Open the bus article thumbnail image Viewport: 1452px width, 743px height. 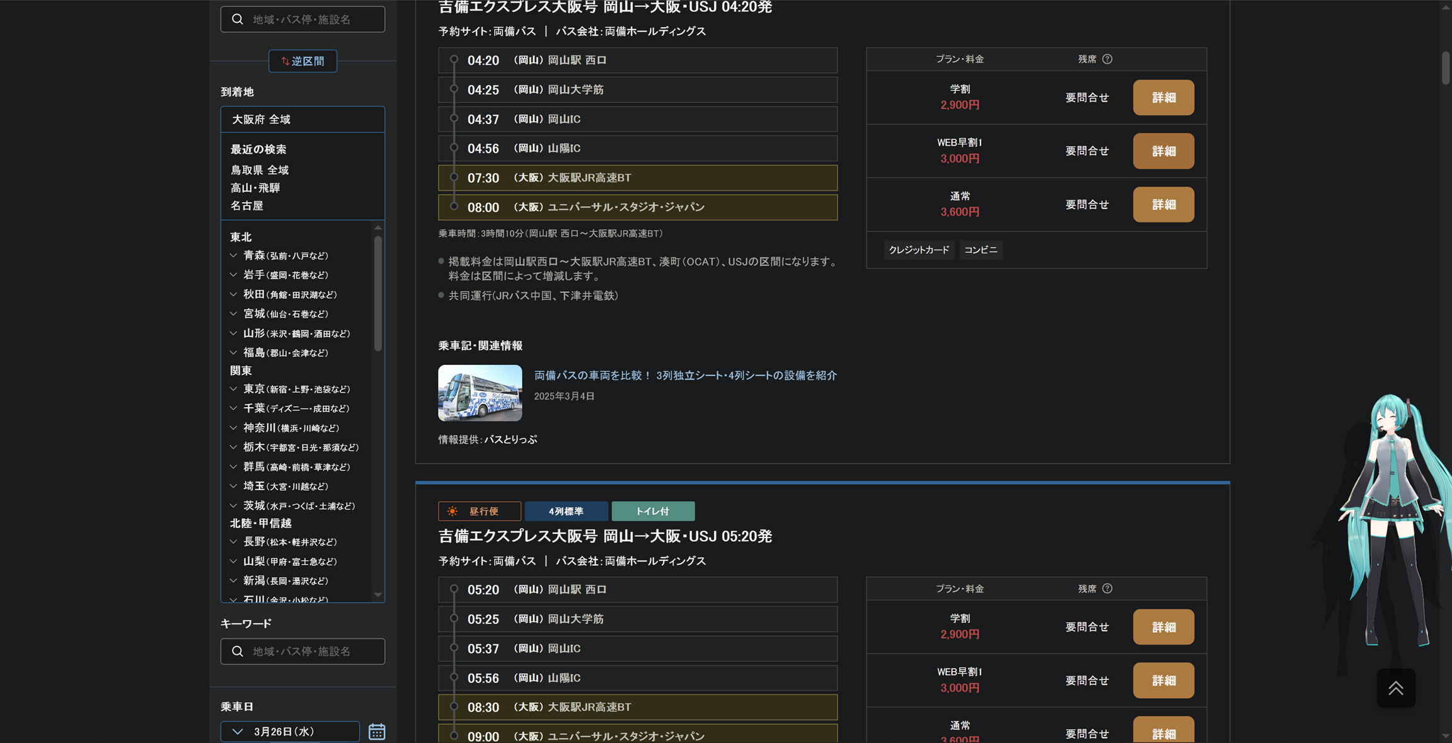[480, 393]
